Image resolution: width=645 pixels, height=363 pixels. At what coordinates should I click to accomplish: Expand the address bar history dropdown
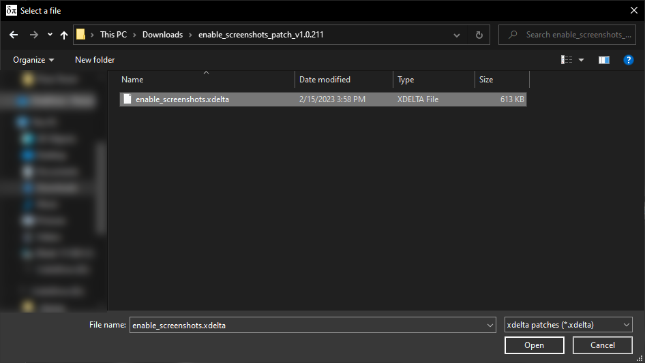pyautogui.click(x=456, y=35)
